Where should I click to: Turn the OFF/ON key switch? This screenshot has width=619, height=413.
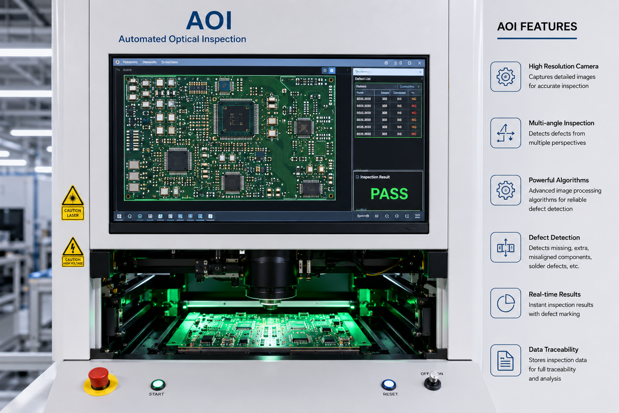pos(433,380)
